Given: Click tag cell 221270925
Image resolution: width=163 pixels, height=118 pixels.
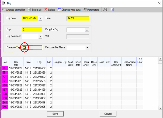Looking at the screenshot, I should coord(39,107).
